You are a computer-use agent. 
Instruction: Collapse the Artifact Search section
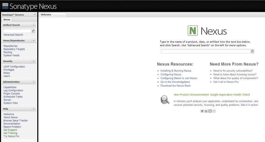click(x=34, y=25)
